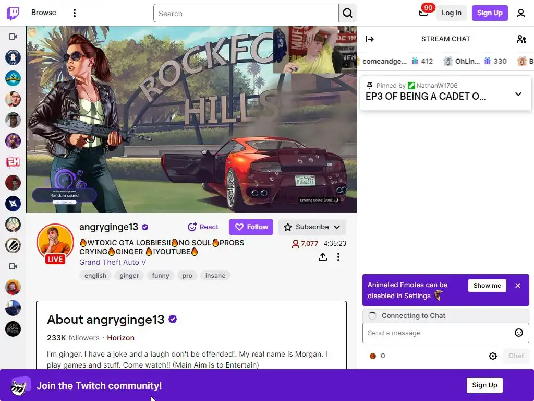Collapse the stream chat arrow icon
Screen dimensions: 534x401
pos(370,39)
